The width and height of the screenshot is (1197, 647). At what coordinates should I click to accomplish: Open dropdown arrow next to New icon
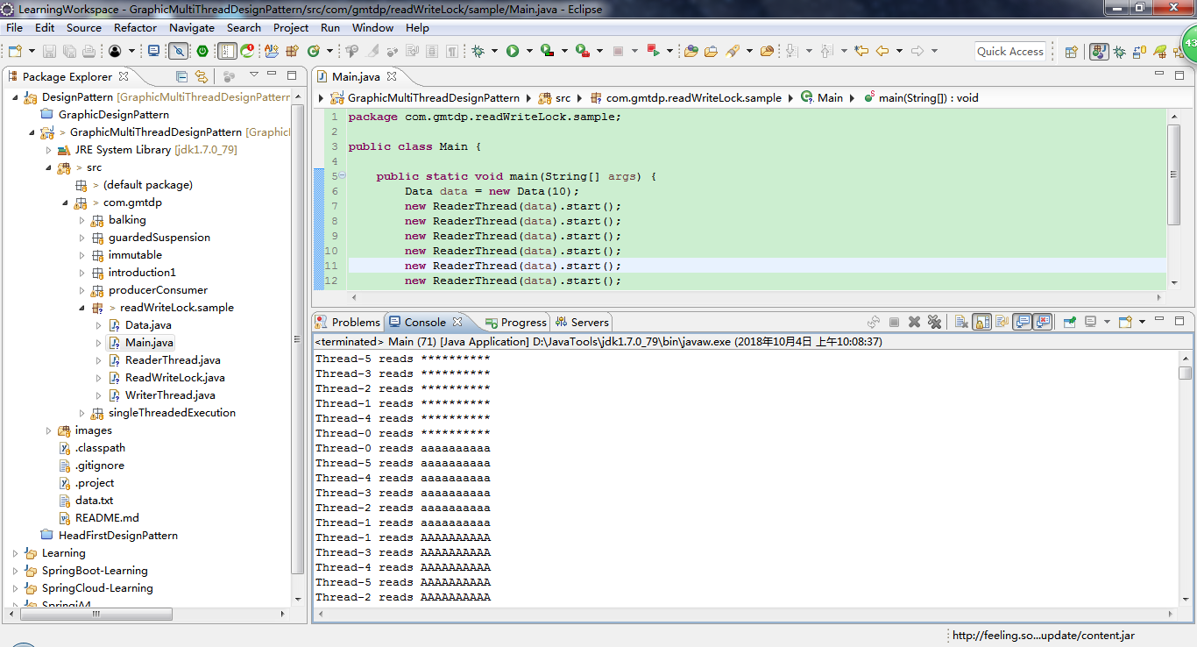coord(32,51)
